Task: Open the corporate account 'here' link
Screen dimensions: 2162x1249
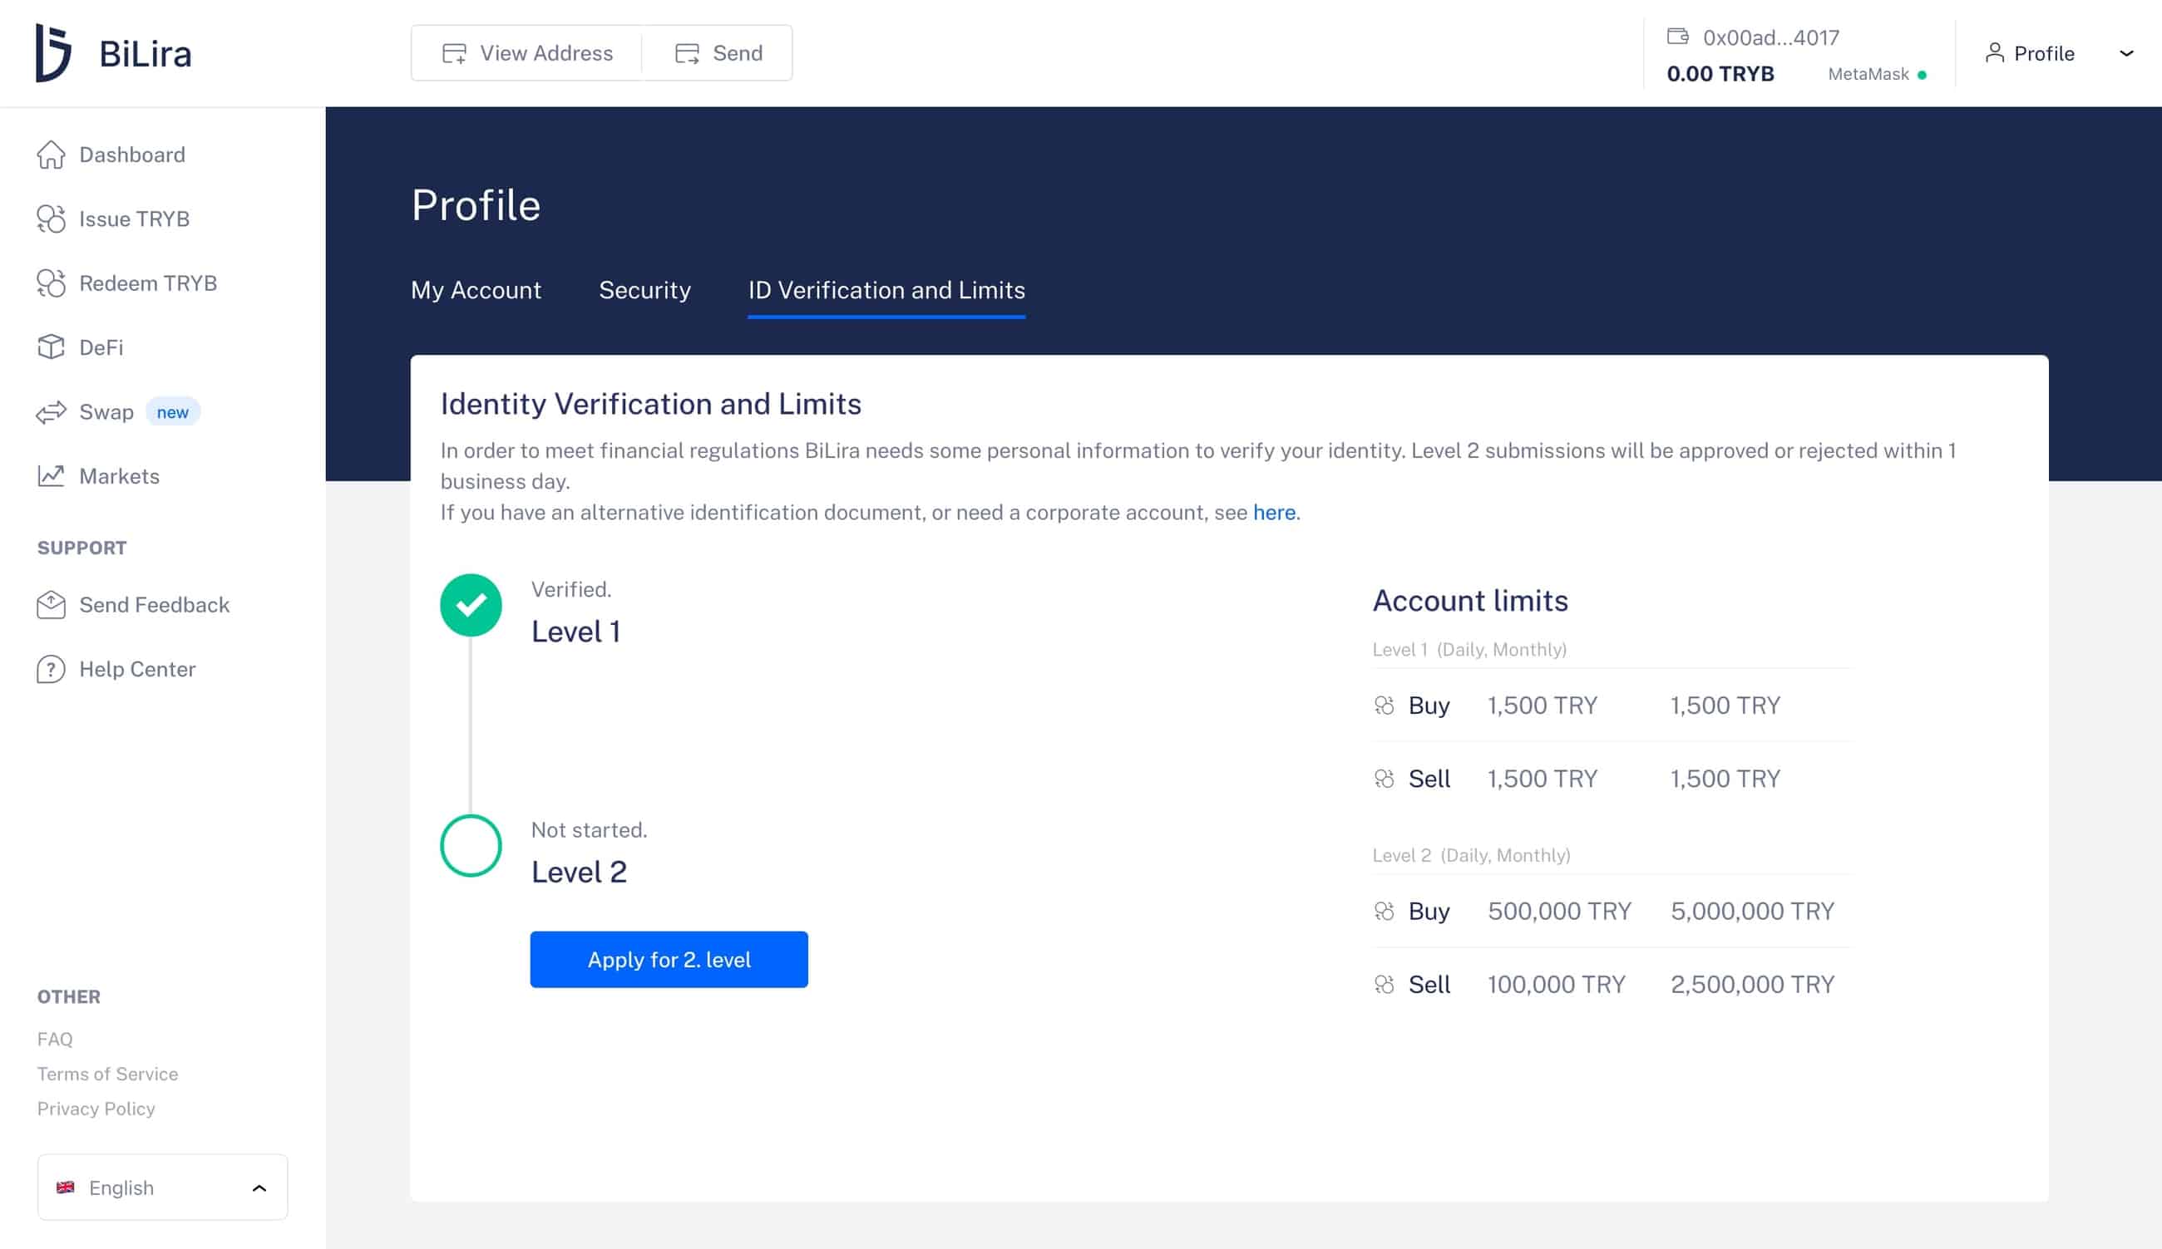Action: (1274, 512)
